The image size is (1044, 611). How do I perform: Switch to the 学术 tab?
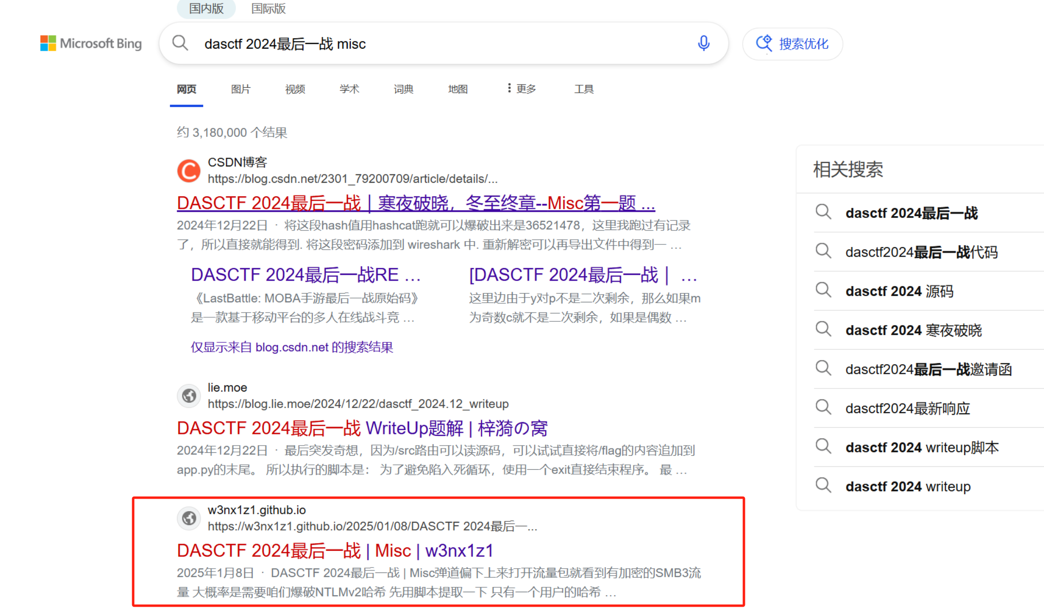click(x=349, y=89)
